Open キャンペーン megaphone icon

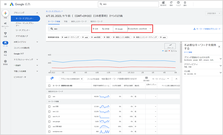coord(6,23)
